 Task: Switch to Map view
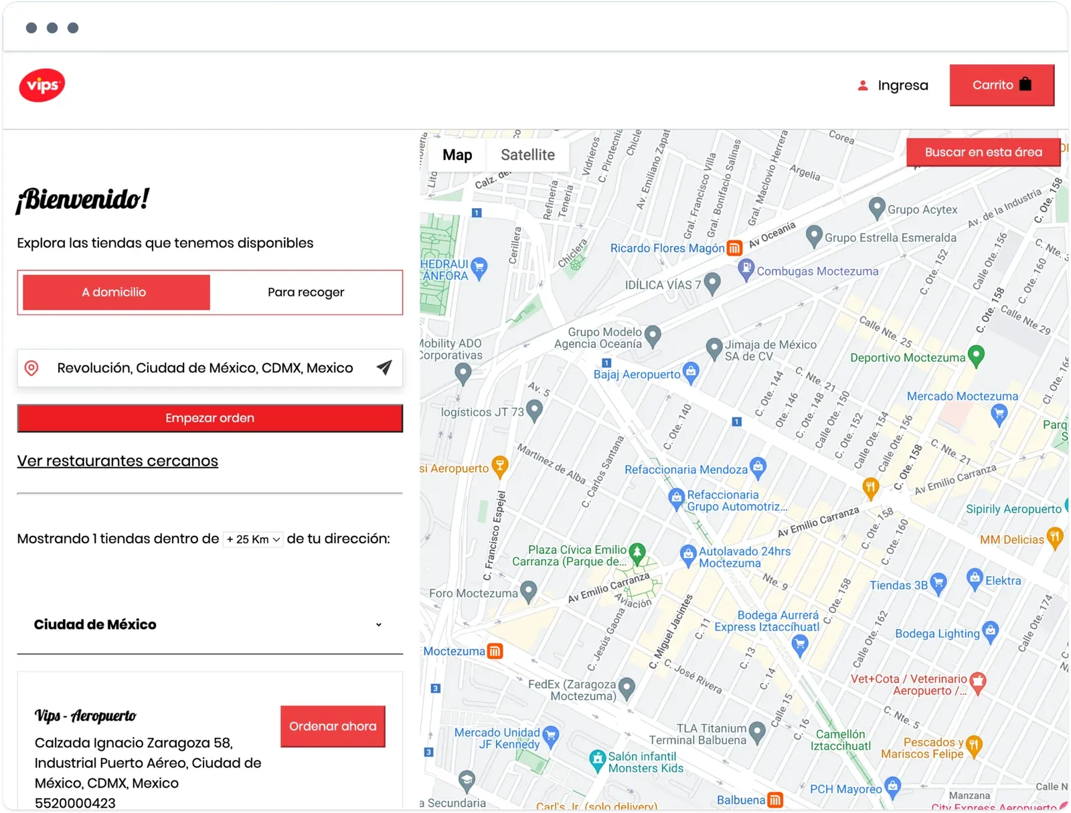457,155
